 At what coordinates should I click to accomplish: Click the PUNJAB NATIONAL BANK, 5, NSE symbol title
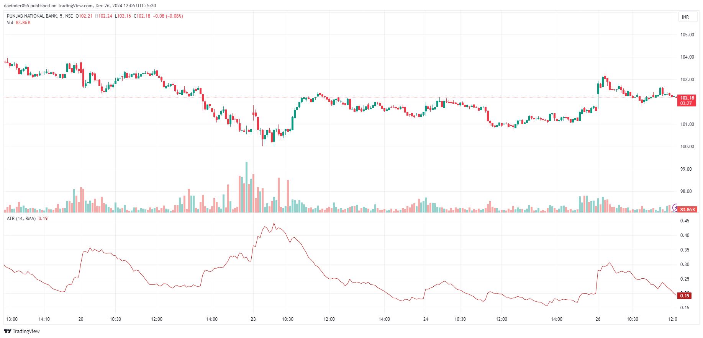coord(40,16)
